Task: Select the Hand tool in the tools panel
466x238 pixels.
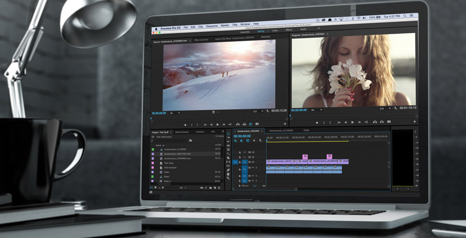Action: point(228,174)
